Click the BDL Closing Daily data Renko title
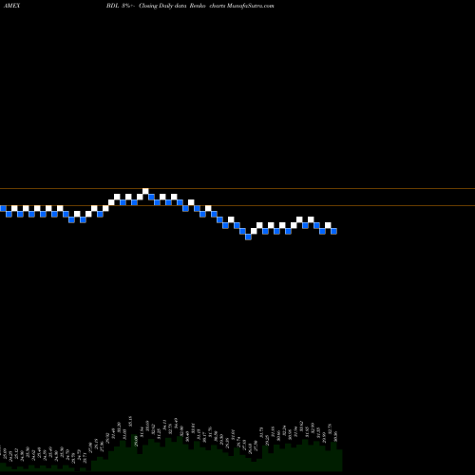This screenshot has width=475, height=475. click(x=190, y=6)
